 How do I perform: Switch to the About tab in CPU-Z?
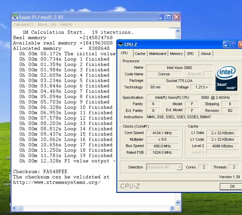pos(206,54)
